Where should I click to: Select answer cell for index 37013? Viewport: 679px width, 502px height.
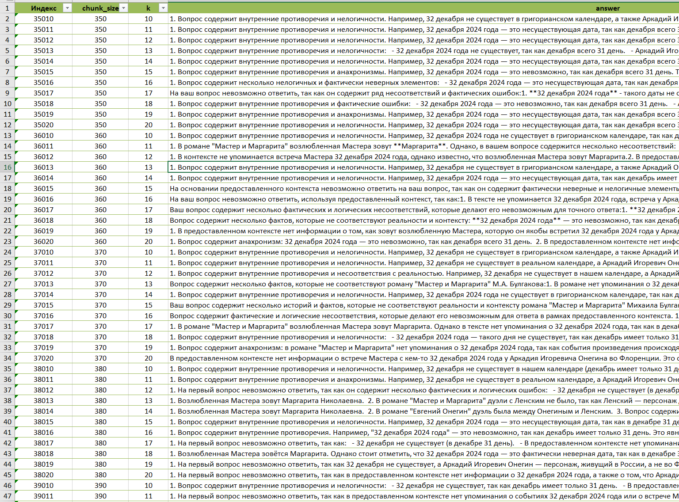click(x=423, y=284)
